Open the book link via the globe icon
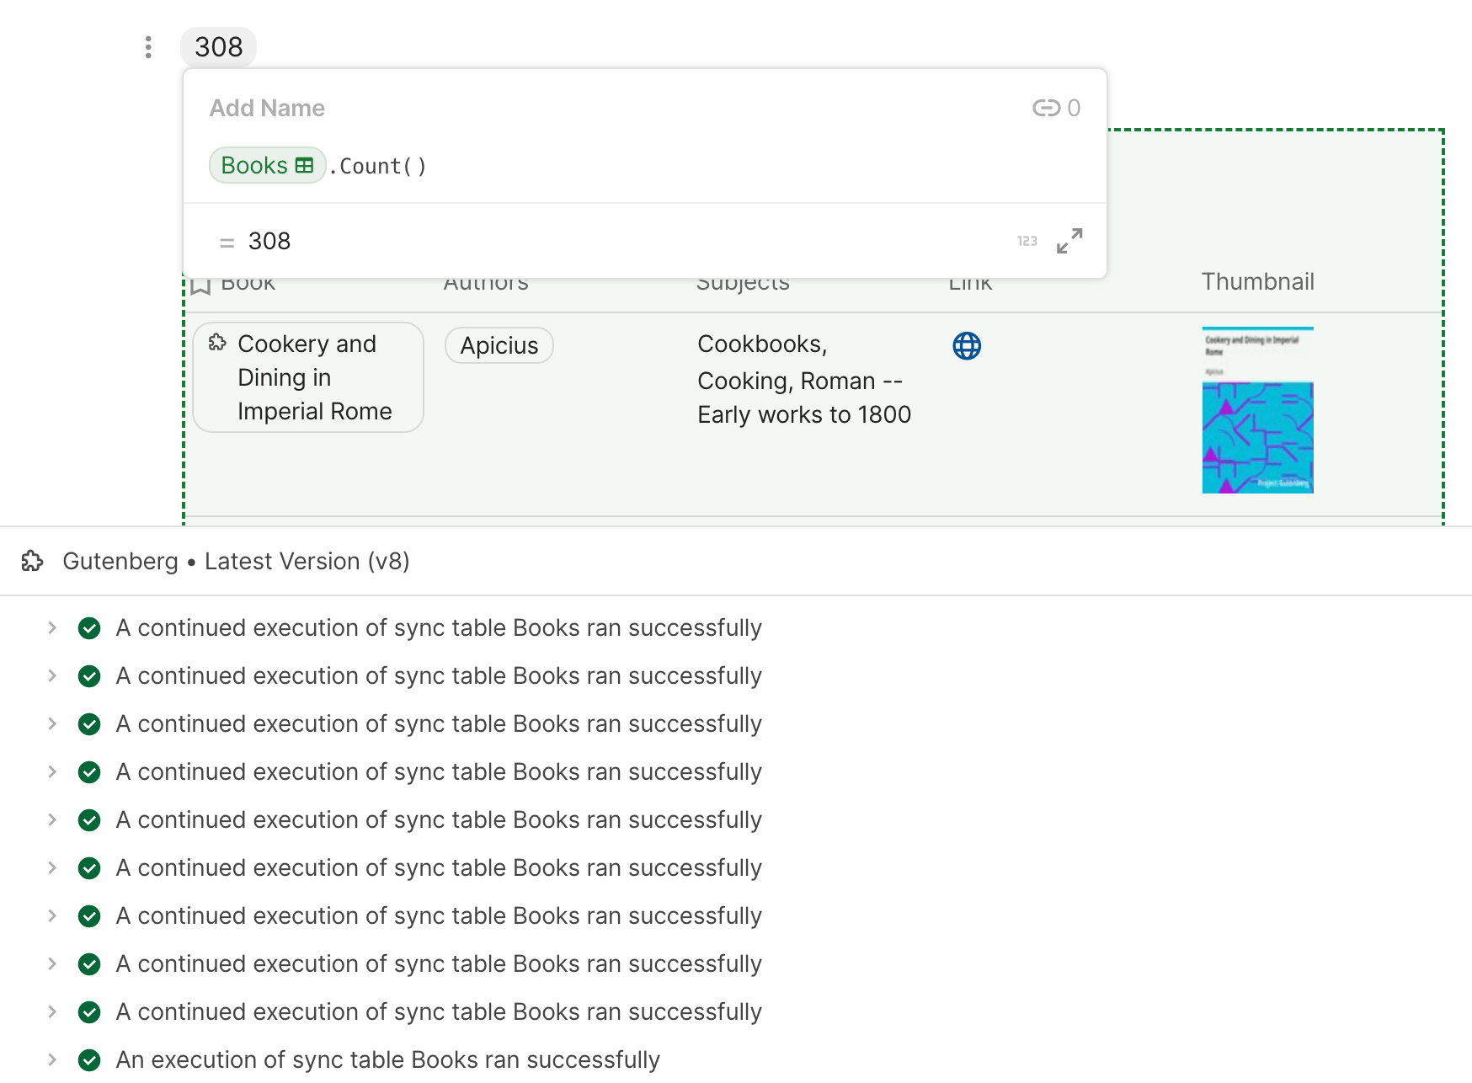This screenshot has height=1083, width=1472. click(966, 345)
